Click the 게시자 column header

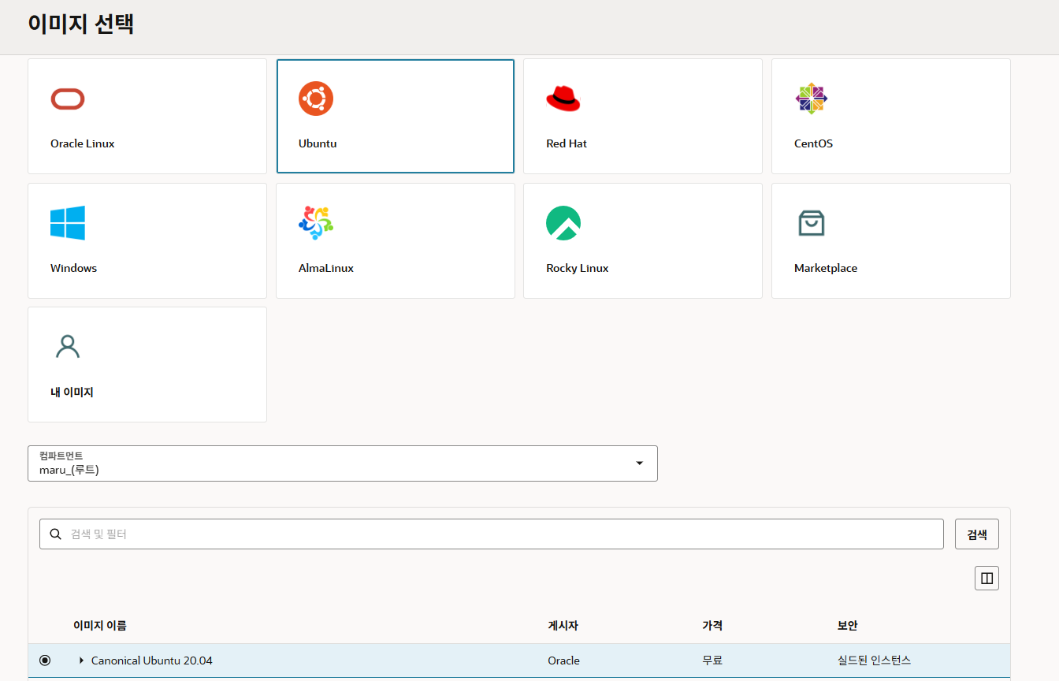tap(563, 626)
